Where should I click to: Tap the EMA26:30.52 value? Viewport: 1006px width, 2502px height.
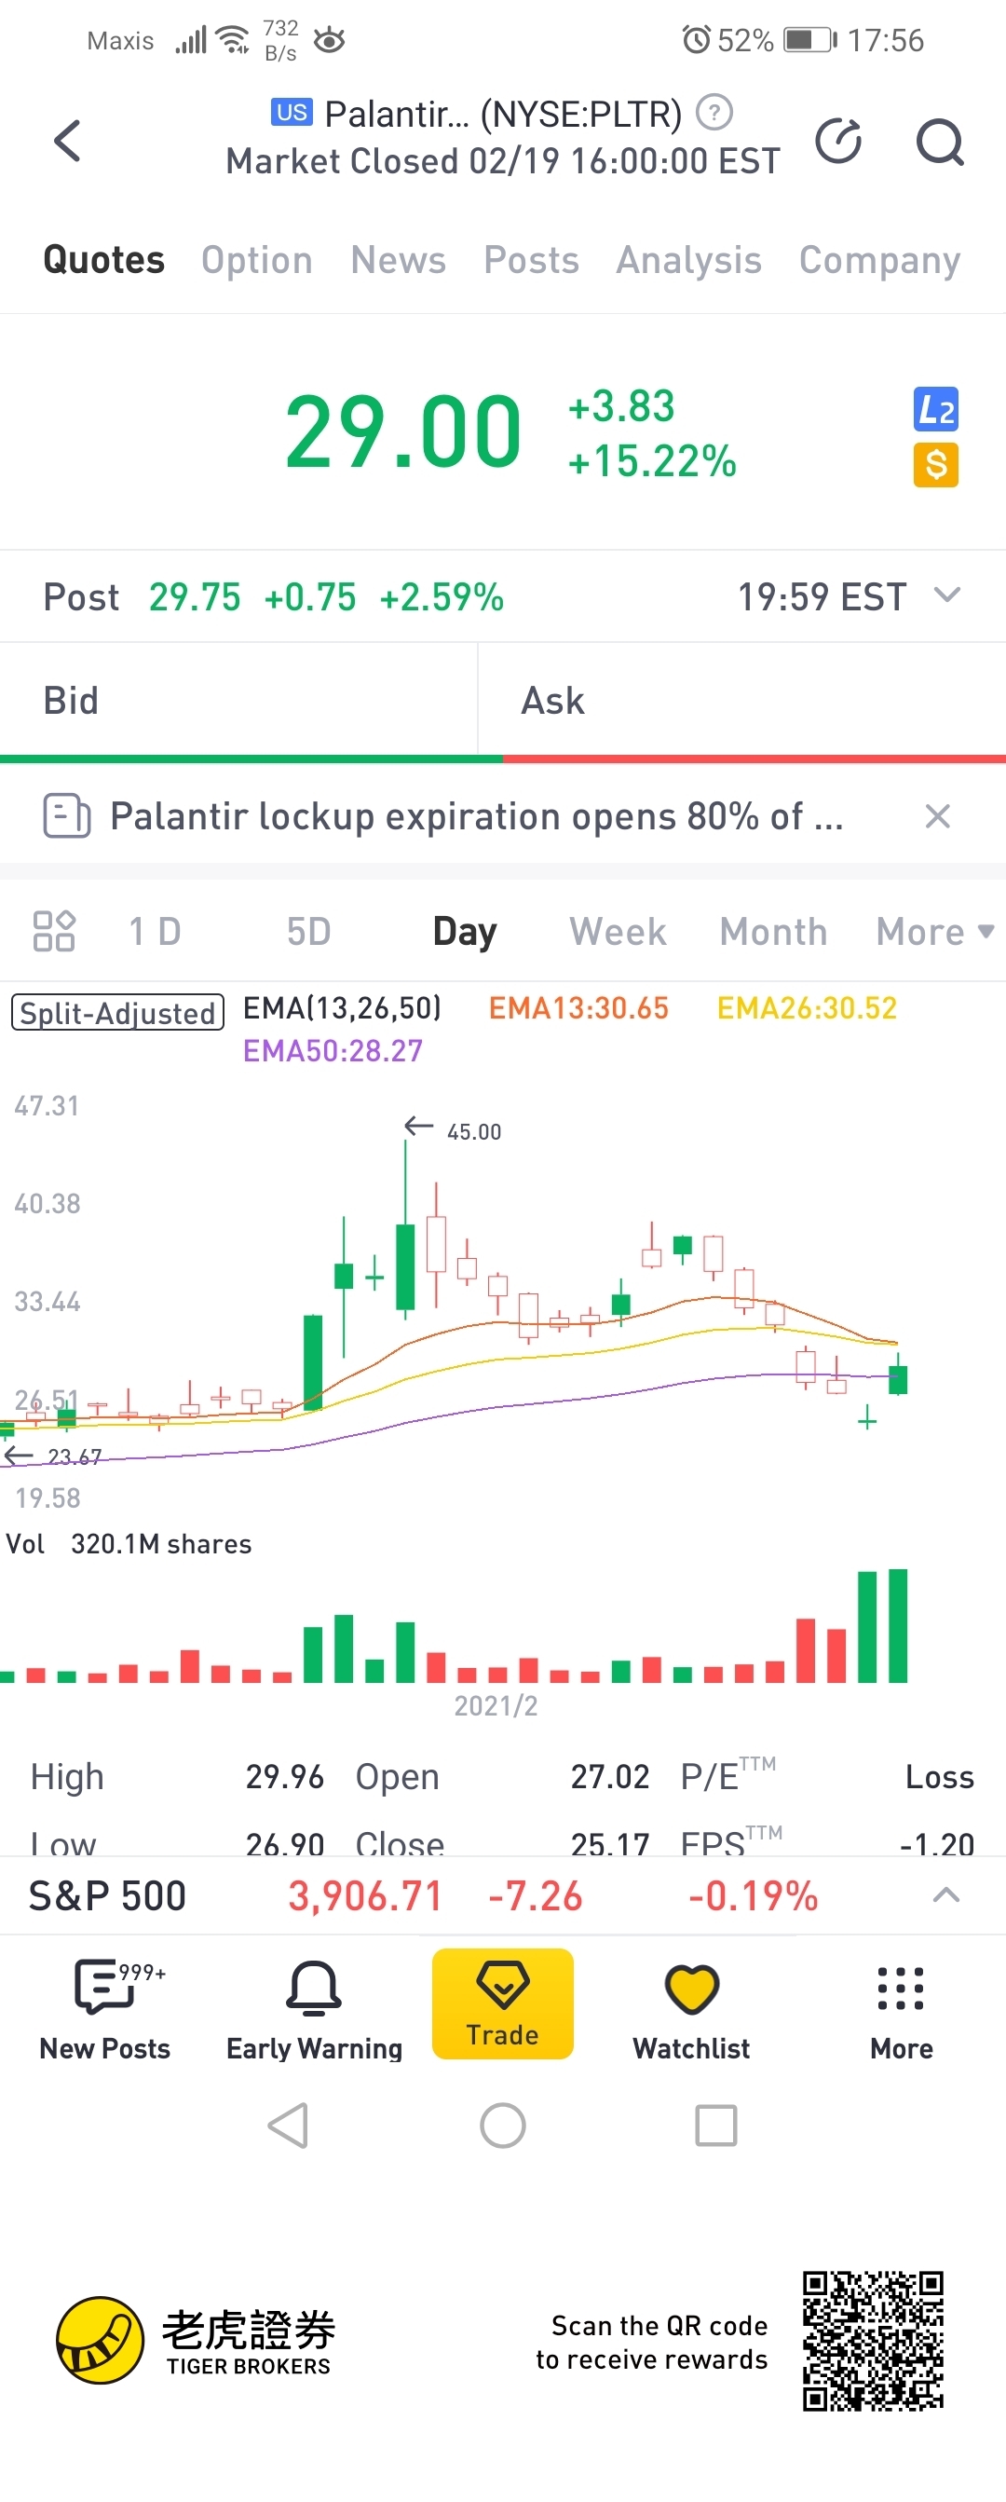(807, 1007)
